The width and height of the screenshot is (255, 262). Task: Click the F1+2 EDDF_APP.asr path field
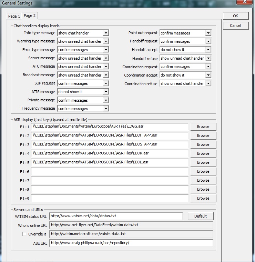click(x=110, y=135)
